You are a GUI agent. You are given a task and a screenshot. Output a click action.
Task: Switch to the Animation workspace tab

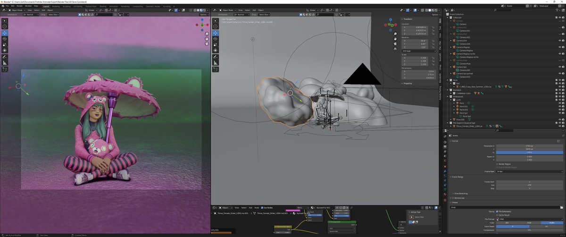click(114, 6)
